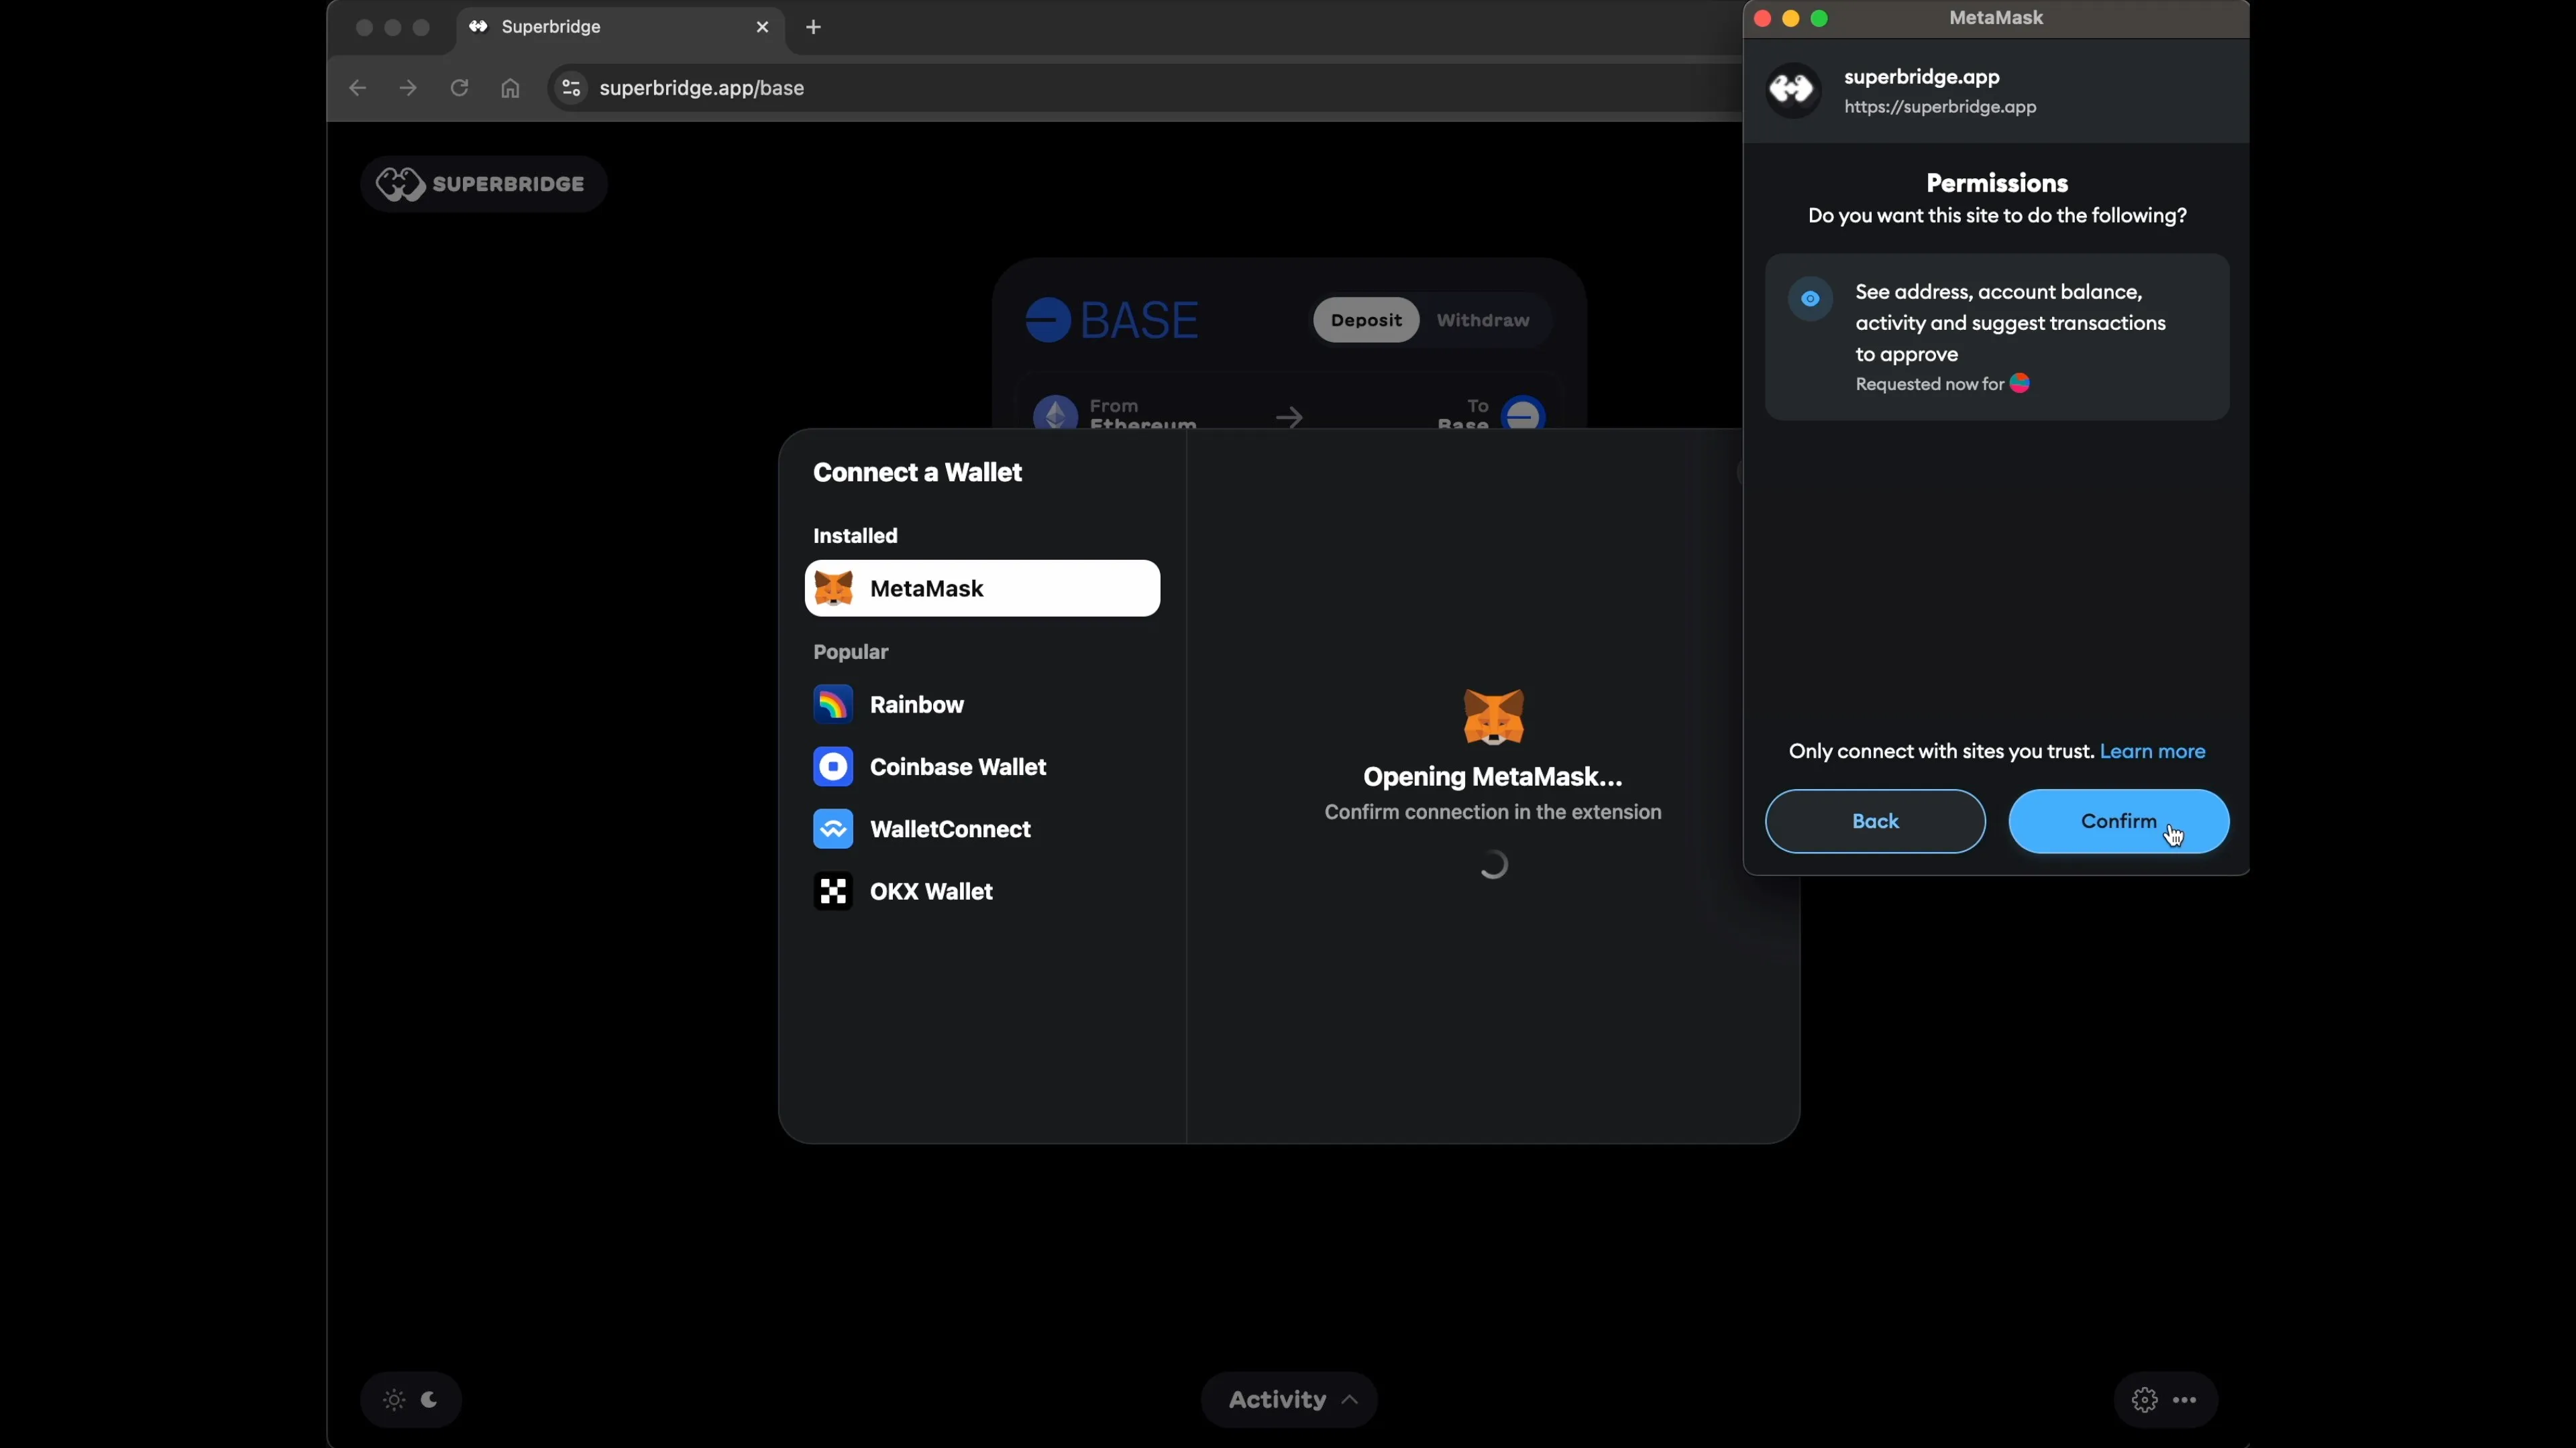Click the Connect a Wallet heading
Image resolution: width=2576 pixels, height=1448 pixels.
click(x=917, y=472)
